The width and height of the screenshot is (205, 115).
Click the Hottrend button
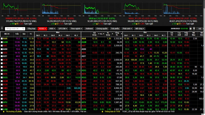[89, 29]
